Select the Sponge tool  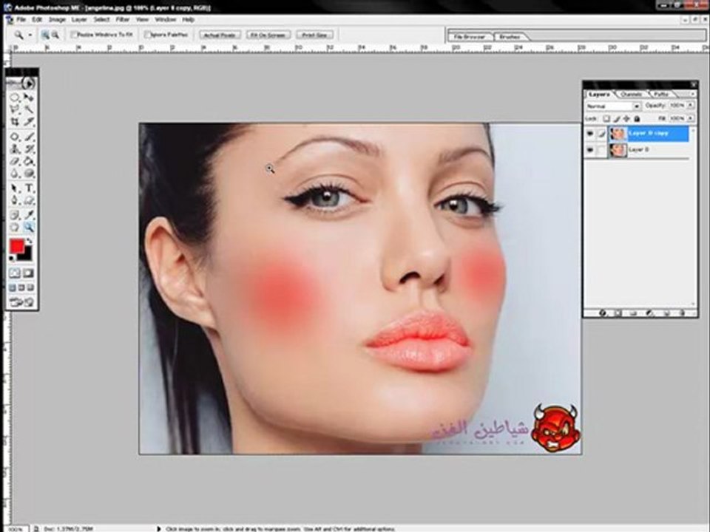pyautogui.click(x=29, y=174)
